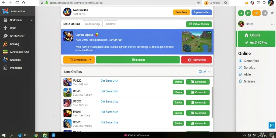276x138 pixels.
Task: Click the list vertical scrollbar
Action: tap(212, 102)
